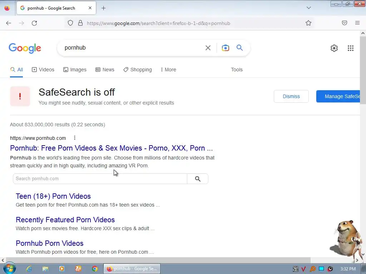Click the vertical scrollbar up arrow

tap(363, 33)
